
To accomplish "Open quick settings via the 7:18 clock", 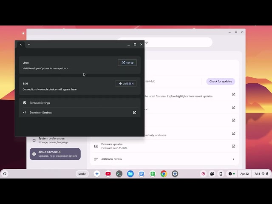I will (x=261, y=174).
